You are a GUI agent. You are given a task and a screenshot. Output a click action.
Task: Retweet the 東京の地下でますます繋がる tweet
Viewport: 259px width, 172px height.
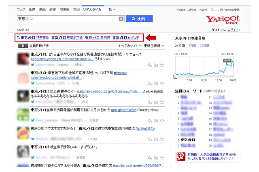156,139
